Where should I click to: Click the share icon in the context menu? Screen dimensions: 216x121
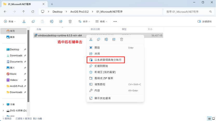pos(114,39)
